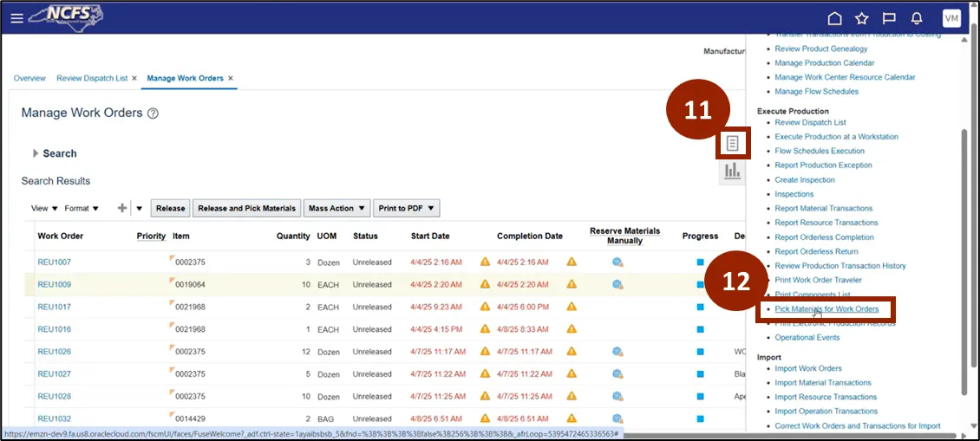Open the Watchlist flag icon

888,18
